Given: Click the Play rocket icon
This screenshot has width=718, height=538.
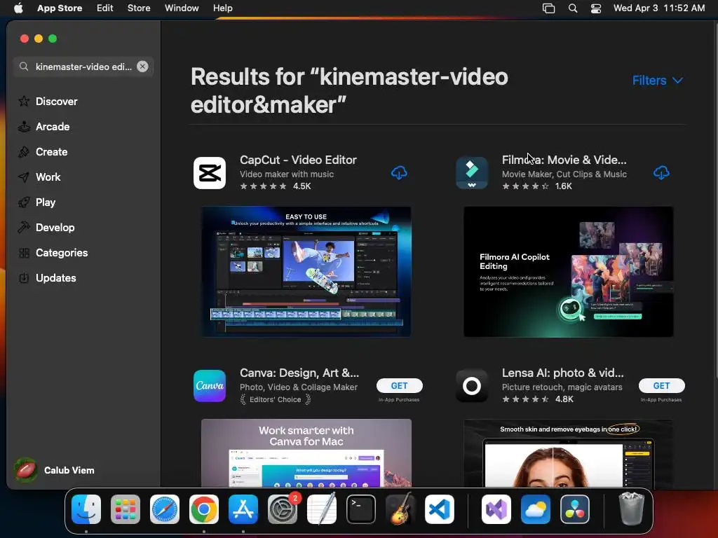Looking at the screenshot, I should (24, 202).
